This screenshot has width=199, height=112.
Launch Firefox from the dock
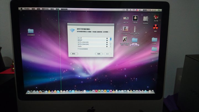point(40,92)
